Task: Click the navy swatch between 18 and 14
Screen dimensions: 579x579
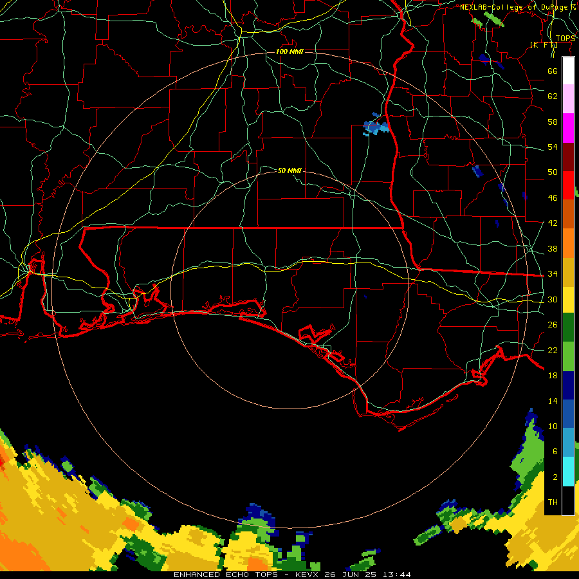Action: click(568, 385)
